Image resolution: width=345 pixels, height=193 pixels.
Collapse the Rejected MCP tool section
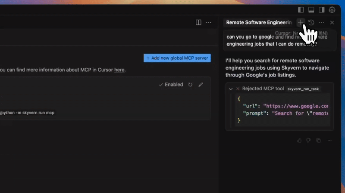pyautogui.click(x=231, y=89)
